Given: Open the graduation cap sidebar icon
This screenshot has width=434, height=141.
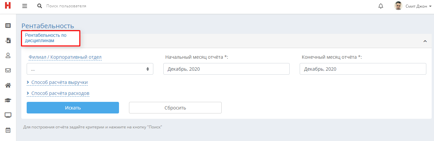Looking at the screenshot, I should coord(8,100).
